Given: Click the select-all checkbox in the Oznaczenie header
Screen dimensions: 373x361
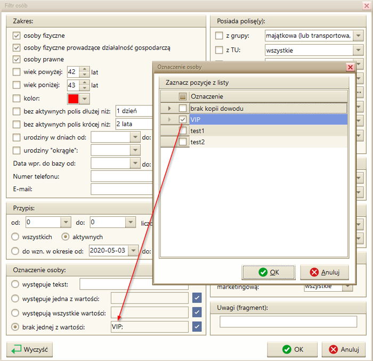Looking at the screenshot, I should [x=182, y=96].
